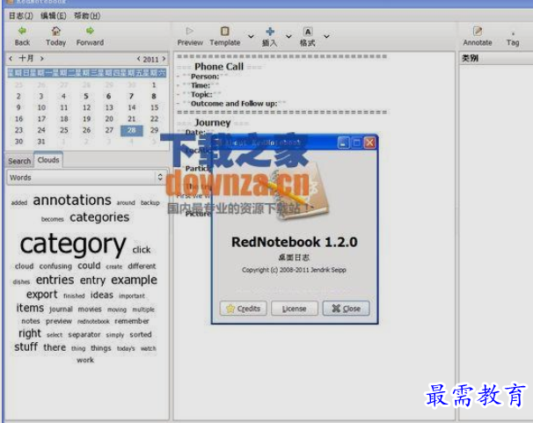The width and height of the screenshot is (533, 423).
Task: Click the Close button in About dialog
Action: point(346,309)
